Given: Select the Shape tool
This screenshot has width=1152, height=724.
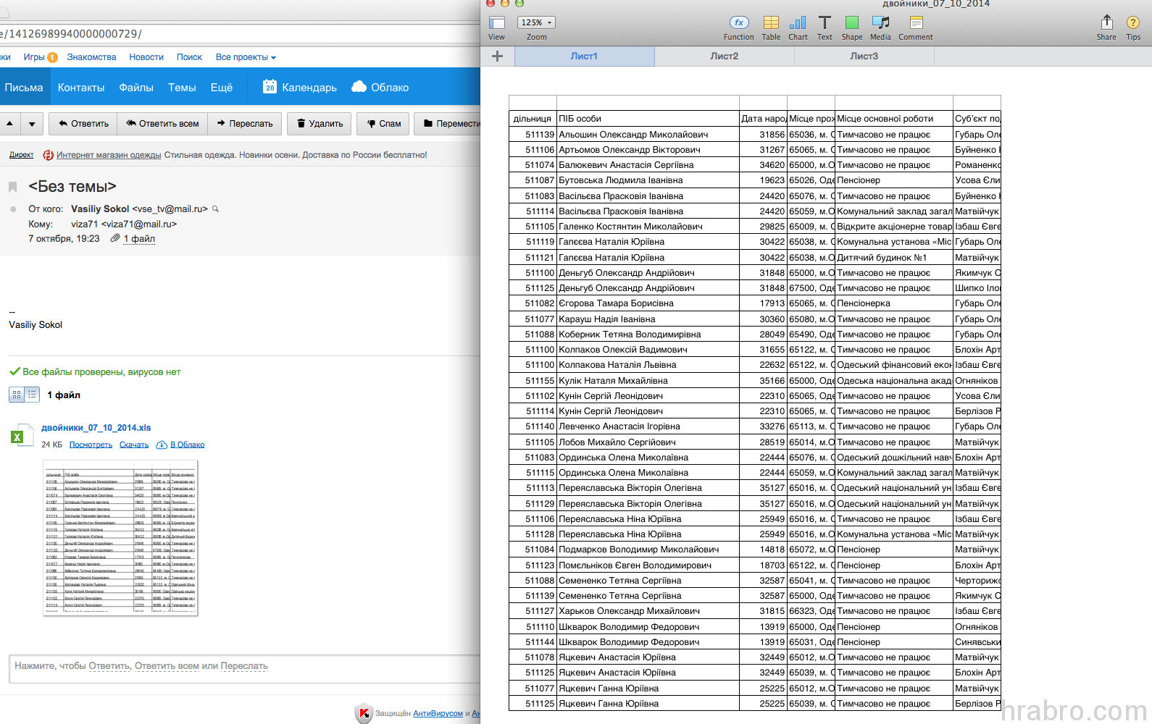Looking at the screenshot, I should (851, 23).
